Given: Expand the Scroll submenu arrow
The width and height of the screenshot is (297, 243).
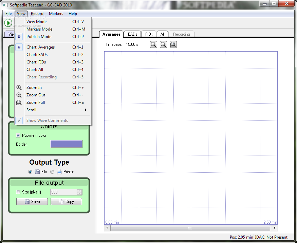Looking at the screenshot, I should point(86,110).
